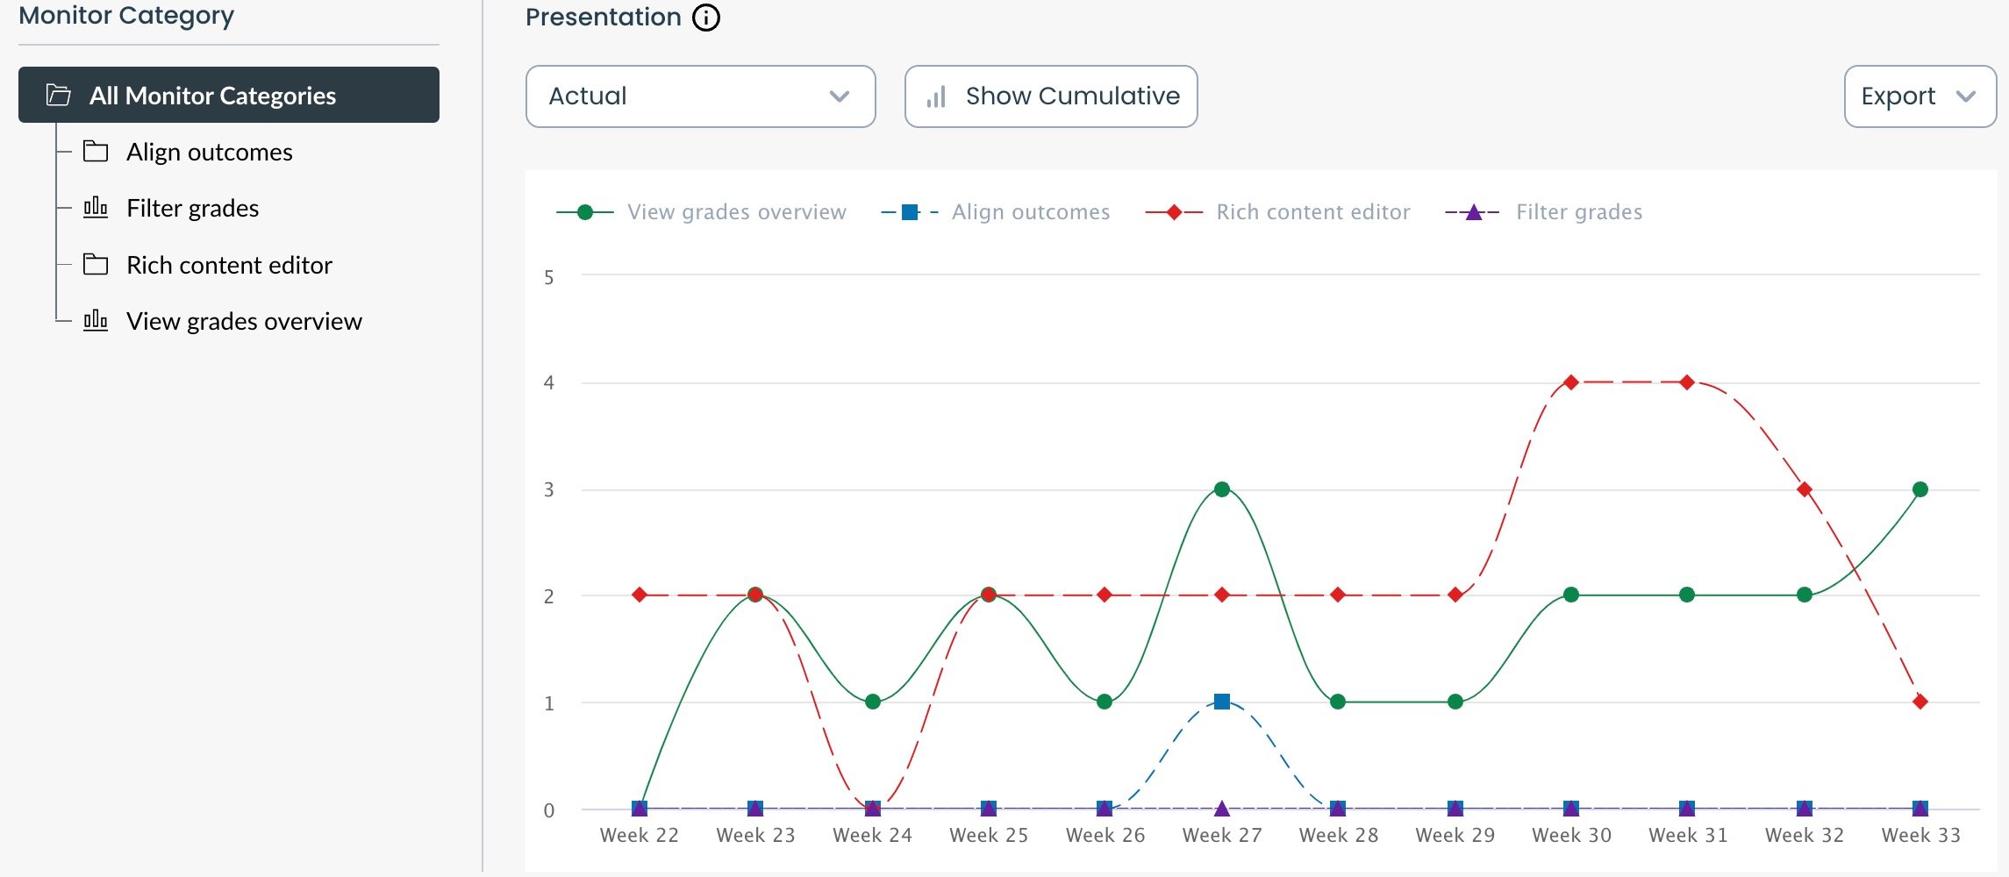Click the bar chart icon beside Filter grades

click(x=95, y=208)
